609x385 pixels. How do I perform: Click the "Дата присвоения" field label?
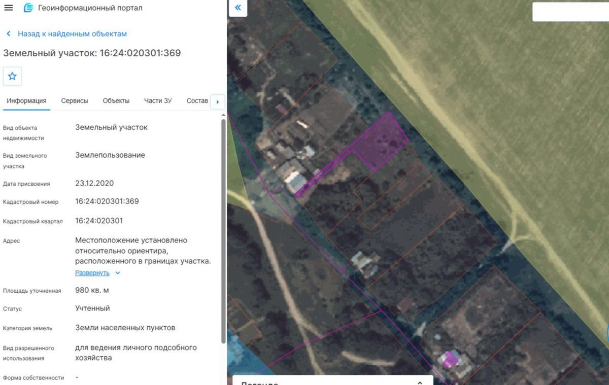(26, 184)
